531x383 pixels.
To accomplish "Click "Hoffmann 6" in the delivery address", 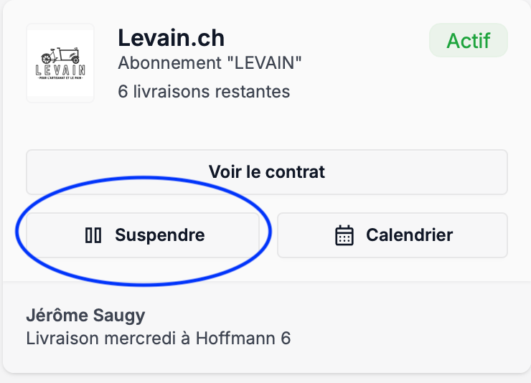I will (x=243, y=338).
